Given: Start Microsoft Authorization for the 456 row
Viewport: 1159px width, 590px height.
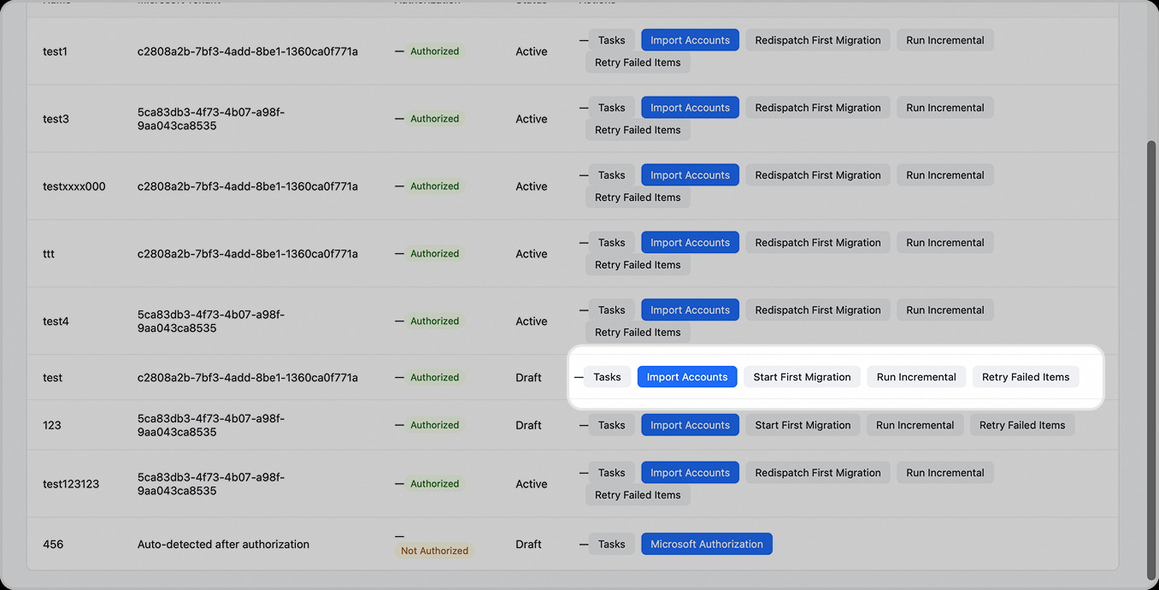Looking at the screenshot, I should click(x=707, y=544).
